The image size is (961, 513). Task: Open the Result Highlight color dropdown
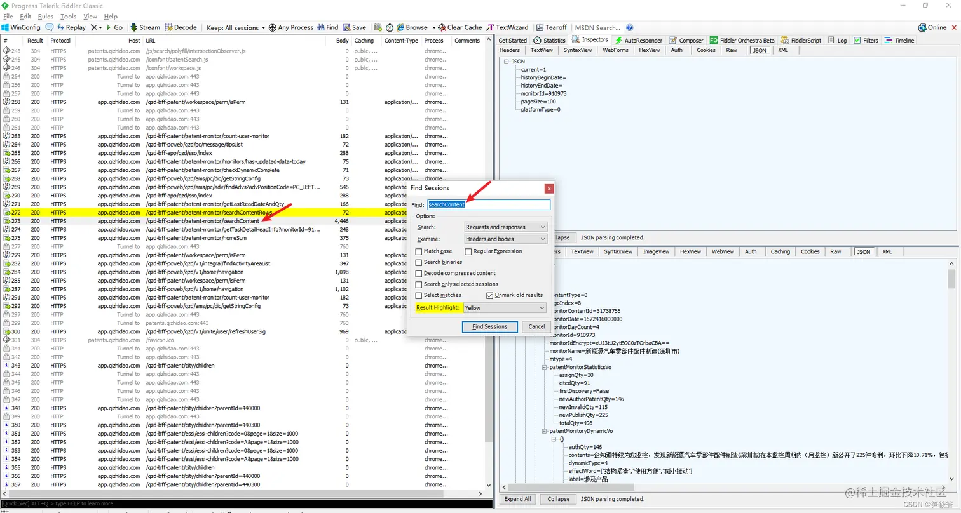coord(505,308)
